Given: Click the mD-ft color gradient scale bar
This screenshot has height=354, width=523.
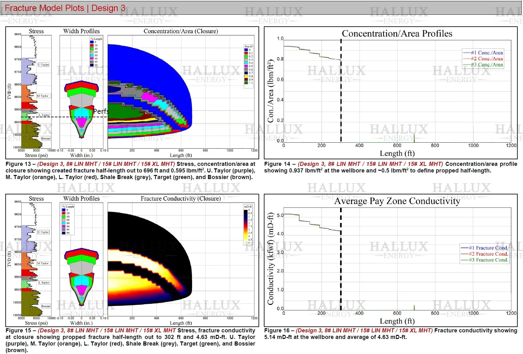Looking at the screenshot, I should (x=246, y=226).
